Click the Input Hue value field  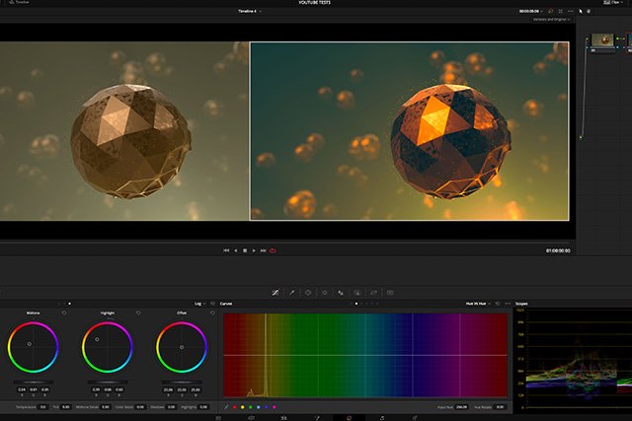click(x=462, y=406)
